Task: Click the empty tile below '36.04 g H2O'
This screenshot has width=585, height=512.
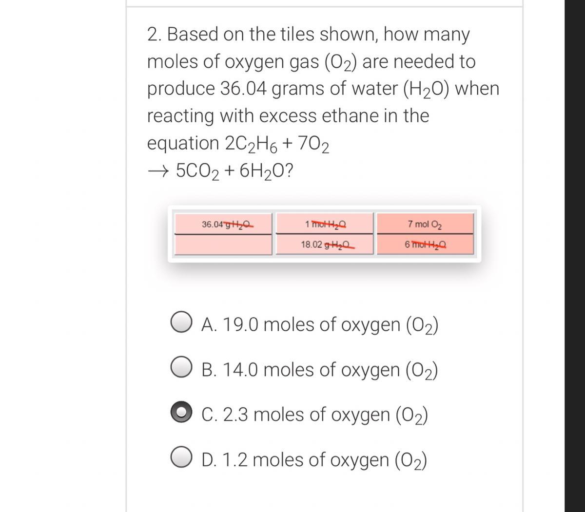Action: pyautogui.click(x=223, y=245)
